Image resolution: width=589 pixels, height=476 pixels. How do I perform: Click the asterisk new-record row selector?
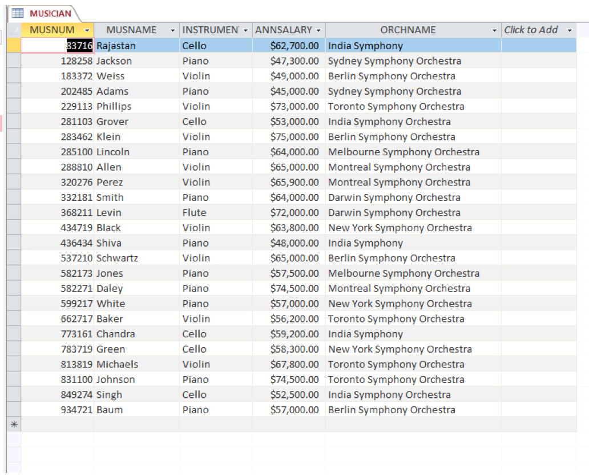15,425
